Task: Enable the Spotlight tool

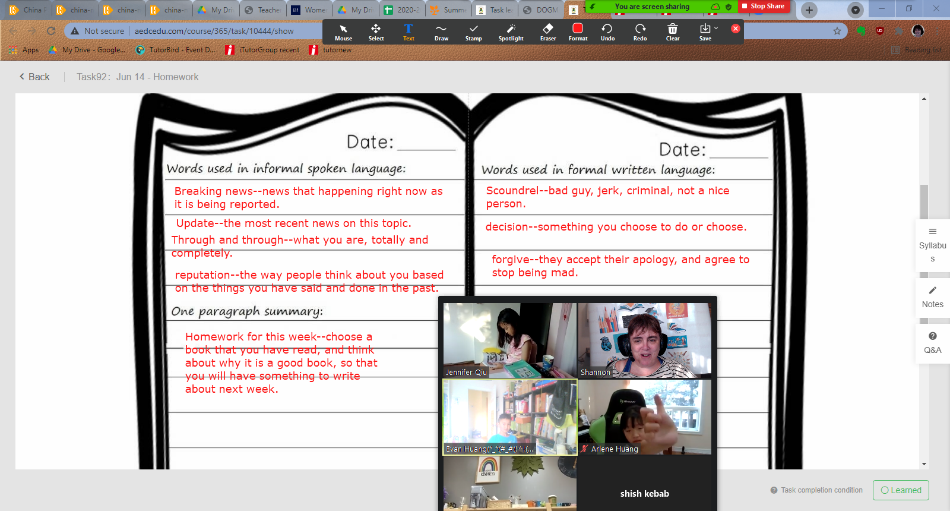Action: (511, 32)
